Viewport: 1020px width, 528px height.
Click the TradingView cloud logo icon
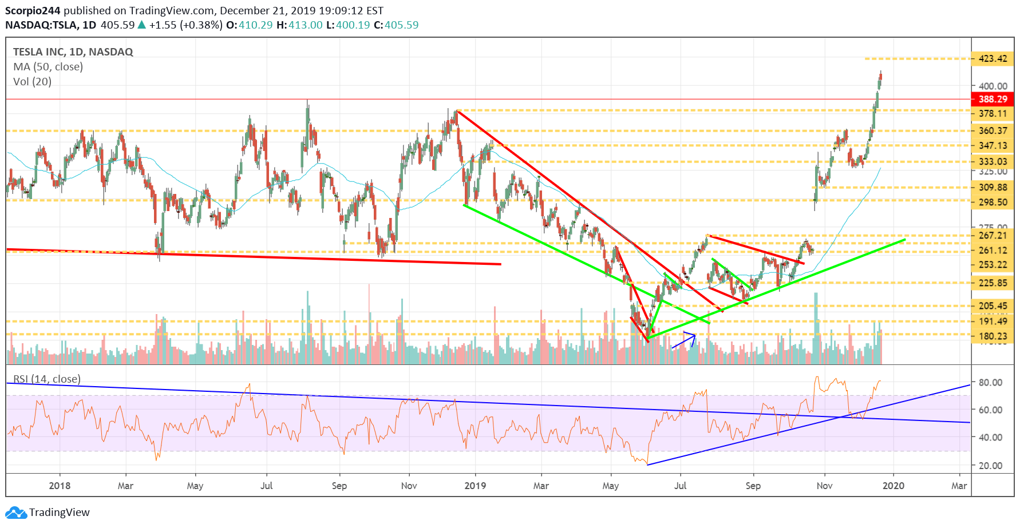[16, 513]
